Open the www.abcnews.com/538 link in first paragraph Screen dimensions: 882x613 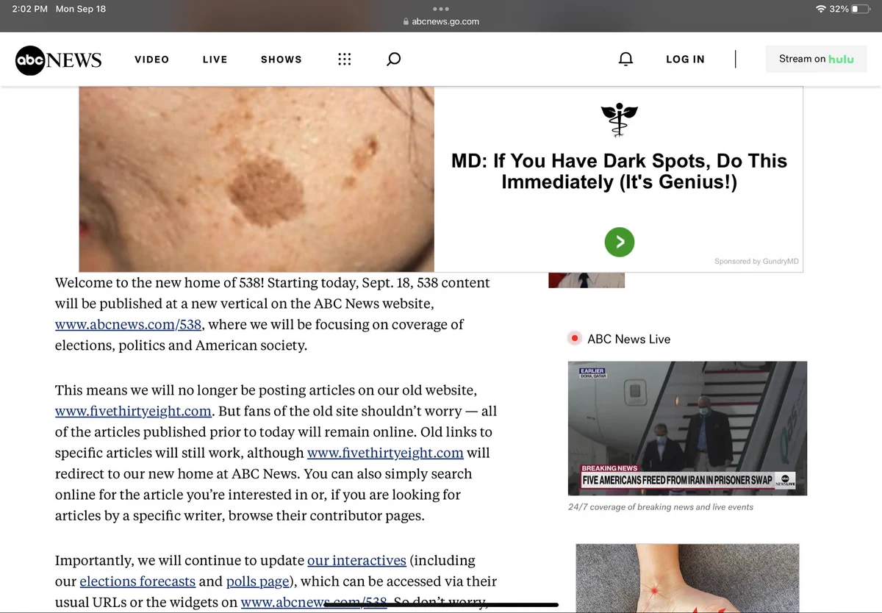click(x=129, y=324)
